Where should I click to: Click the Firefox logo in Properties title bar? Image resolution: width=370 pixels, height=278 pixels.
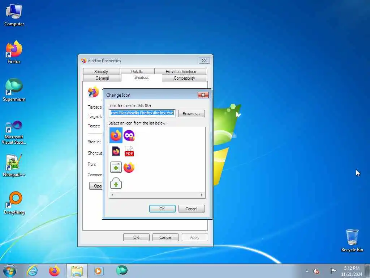coord(83,61)
